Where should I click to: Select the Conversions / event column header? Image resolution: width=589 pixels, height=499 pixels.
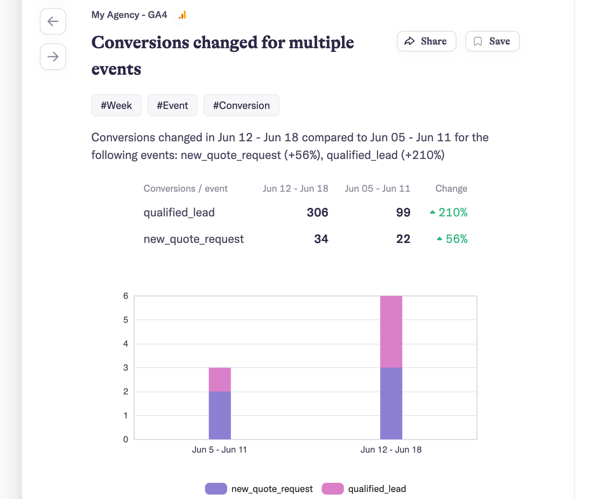[186, 188]
